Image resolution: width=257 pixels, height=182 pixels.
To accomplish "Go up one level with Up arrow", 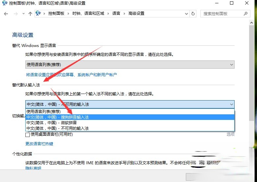I will [x=30, y=14].
